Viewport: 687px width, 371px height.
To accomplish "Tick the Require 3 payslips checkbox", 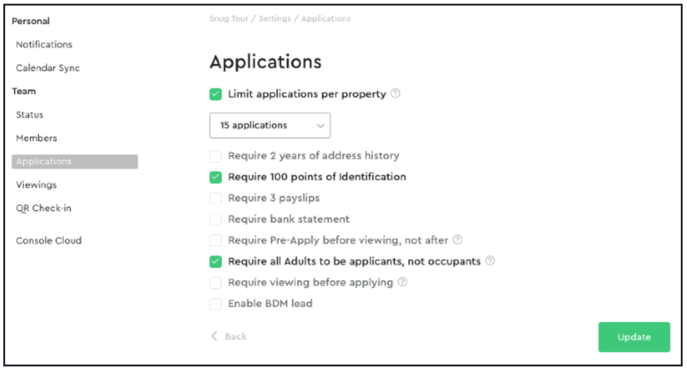I will click(215, 198).
